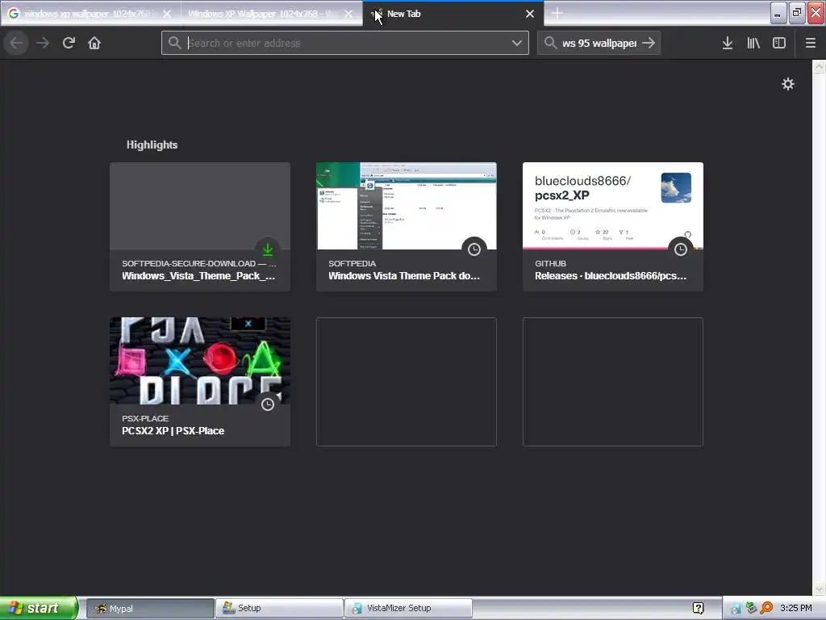Go to the Home page

pyautogui.click(x=94, y=43)
